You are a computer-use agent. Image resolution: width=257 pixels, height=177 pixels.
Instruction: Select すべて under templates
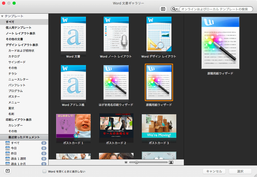[x=24, y=22]
